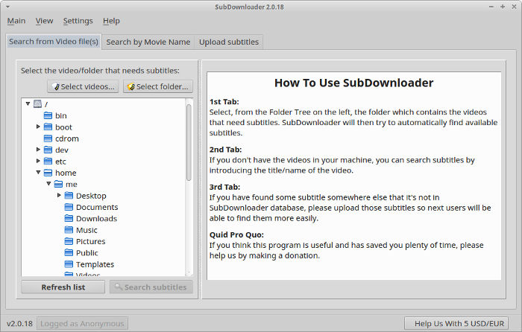Select the etc folder name

(60, 162)
